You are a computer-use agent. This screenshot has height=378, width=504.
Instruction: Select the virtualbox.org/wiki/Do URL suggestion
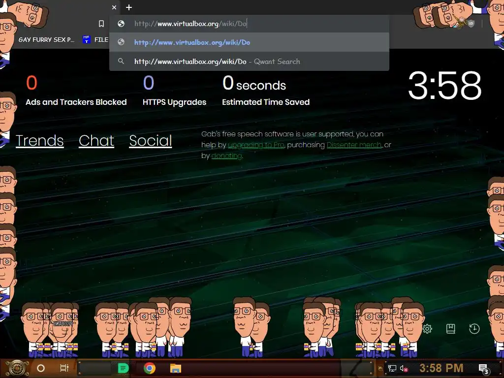249,42
